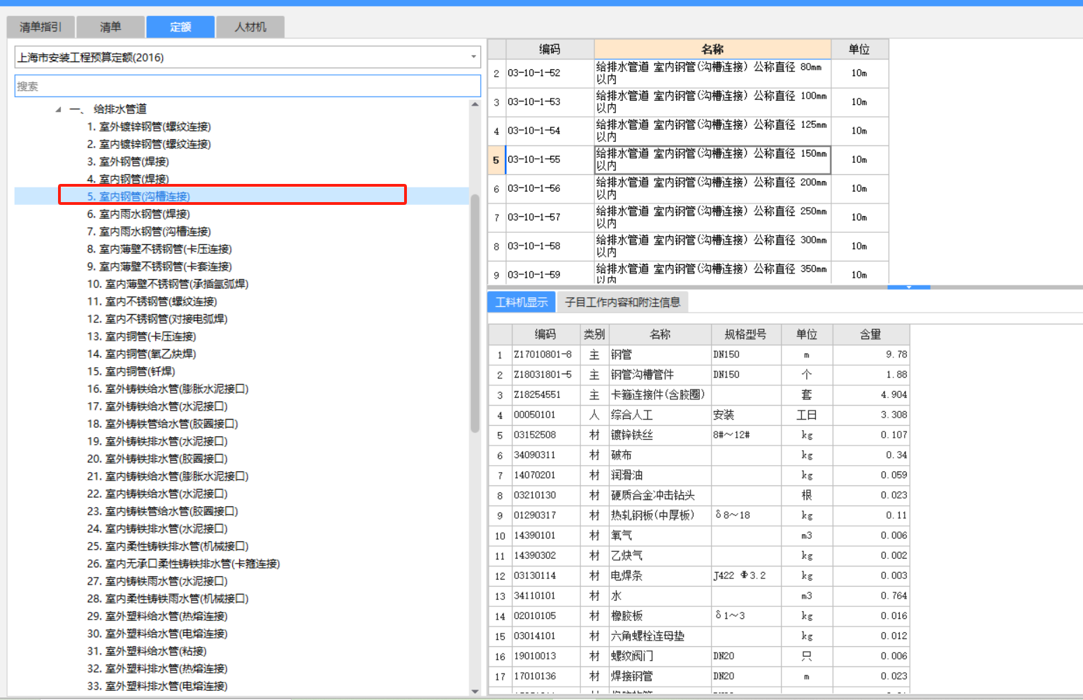1083x700 pixels.
Task: Click the tree panel vertical scrollbar thumb
Action: coord(475,313)
